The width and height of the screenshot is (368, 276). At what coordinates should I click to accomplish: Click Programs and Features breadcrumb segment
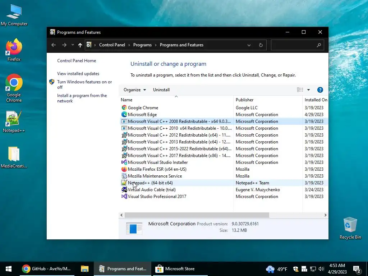[x=181, y=45]
